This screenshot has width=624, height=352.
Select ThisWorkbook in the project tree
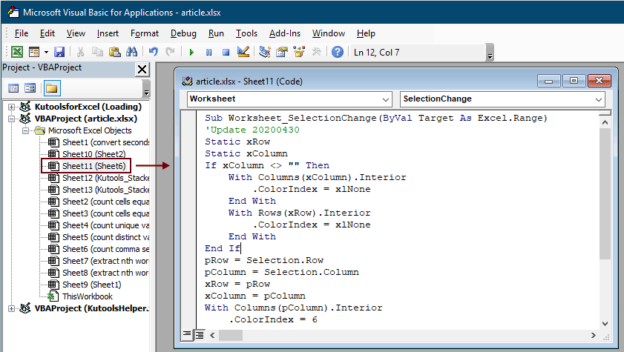[87, 296]
